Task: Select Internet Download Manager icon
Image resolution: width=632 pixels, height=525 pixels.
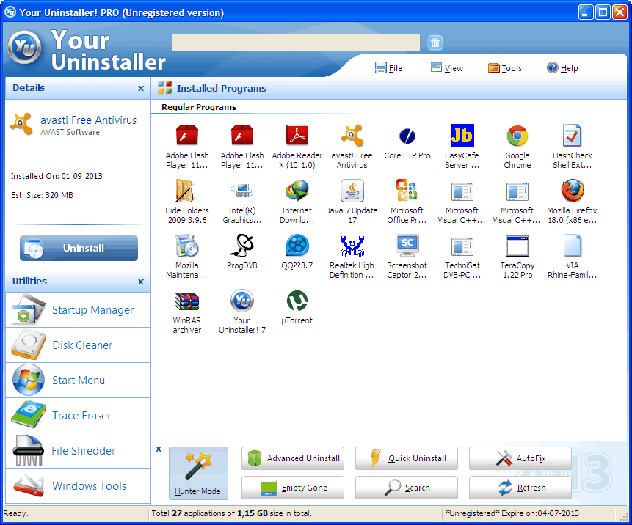Action: pyautogui.click(x=297, y=191)
